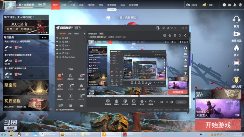Open the 商店 shop tab

click(123, 5)
